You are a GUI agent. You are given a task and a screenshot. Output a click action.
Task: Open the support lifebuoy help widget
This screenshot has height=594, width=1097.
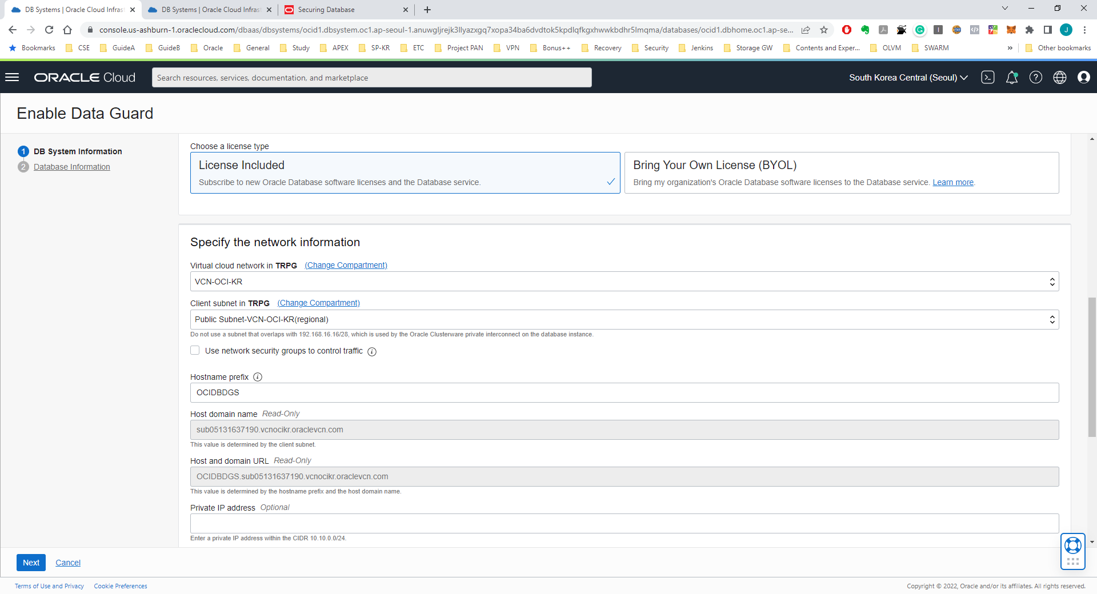tap(1073, 552)
